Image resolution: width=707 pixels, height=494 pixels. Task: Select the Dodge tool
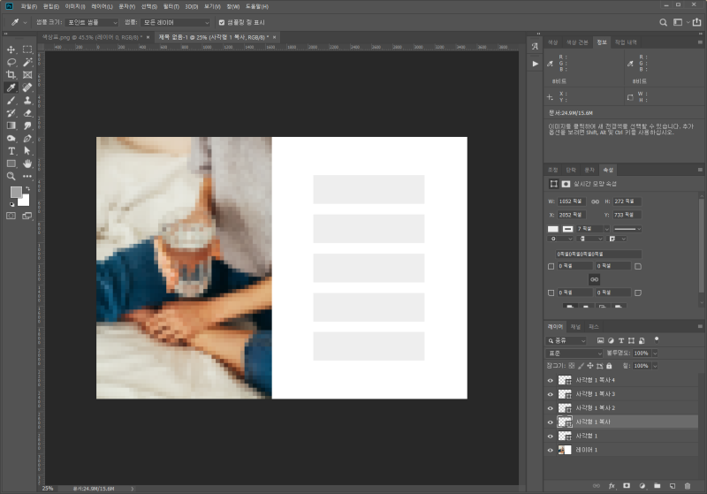point(11,139)
